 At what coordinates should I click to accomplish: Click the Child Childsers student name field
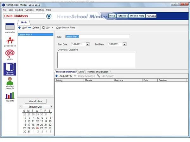[24, 16]
